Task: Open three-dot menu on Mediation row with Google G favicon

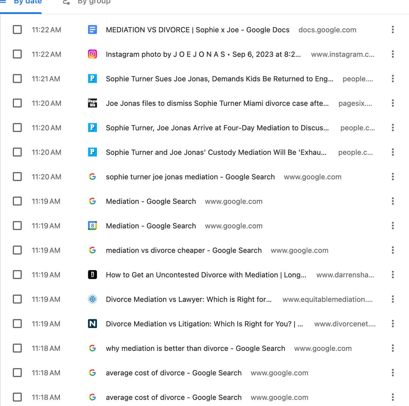Action: [393, 201]
